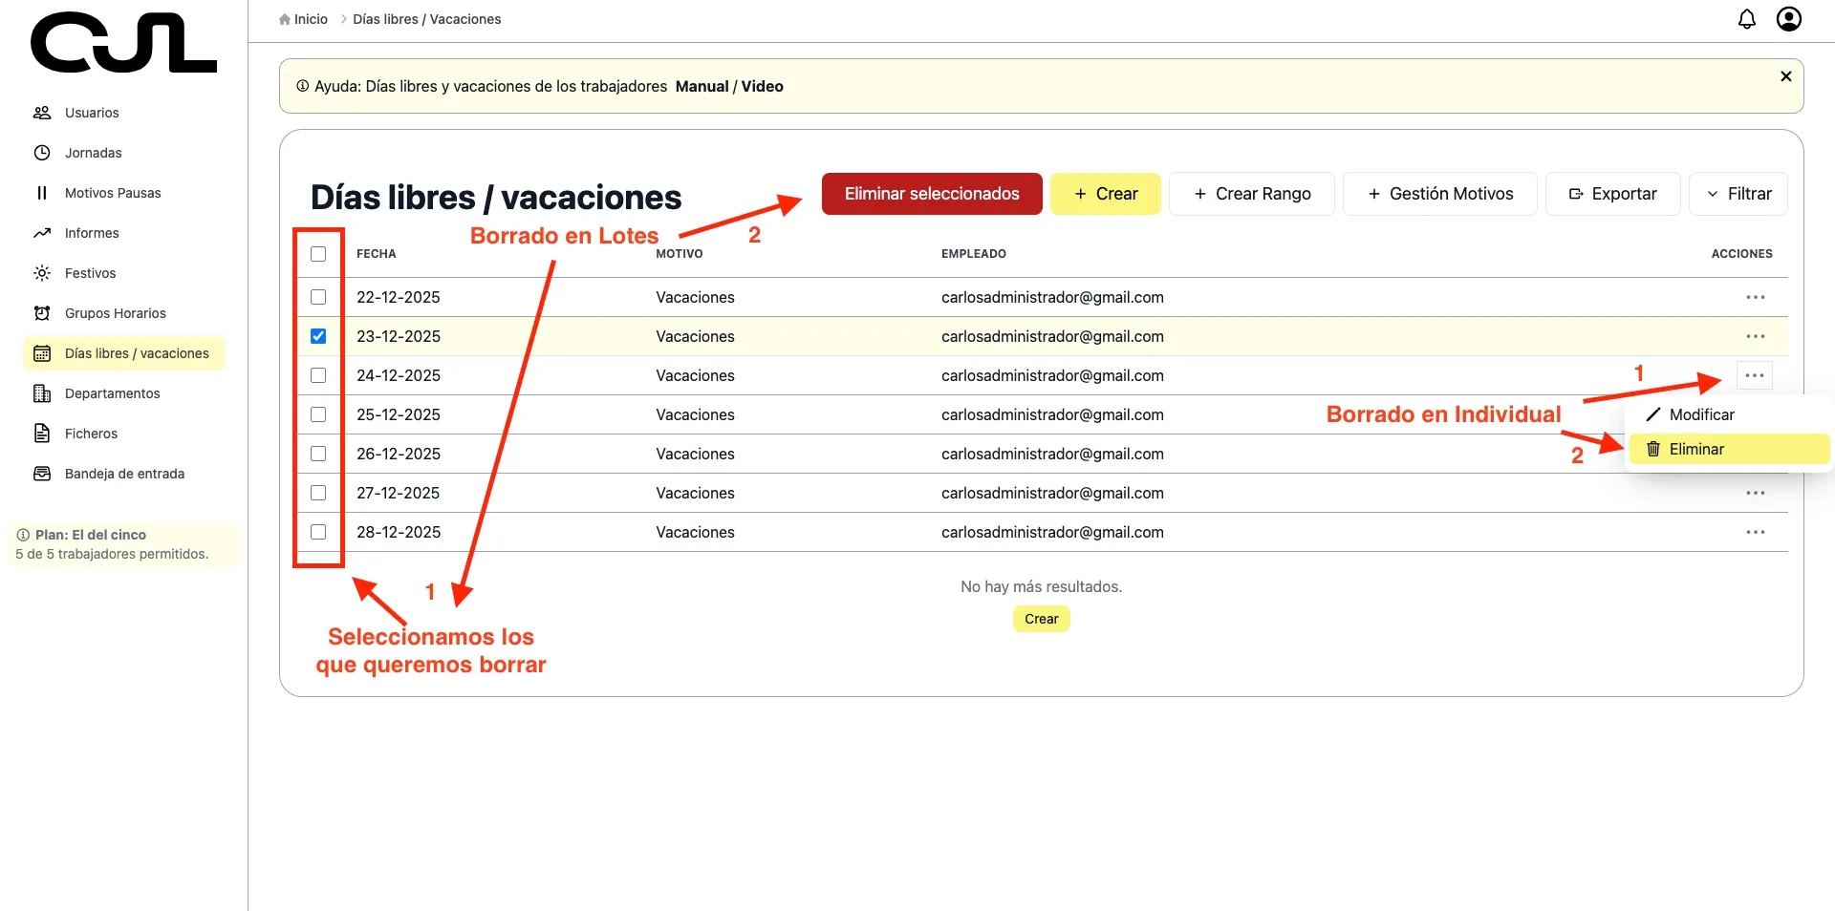
Task: Open the Manual help link
Action: [702, 86]
